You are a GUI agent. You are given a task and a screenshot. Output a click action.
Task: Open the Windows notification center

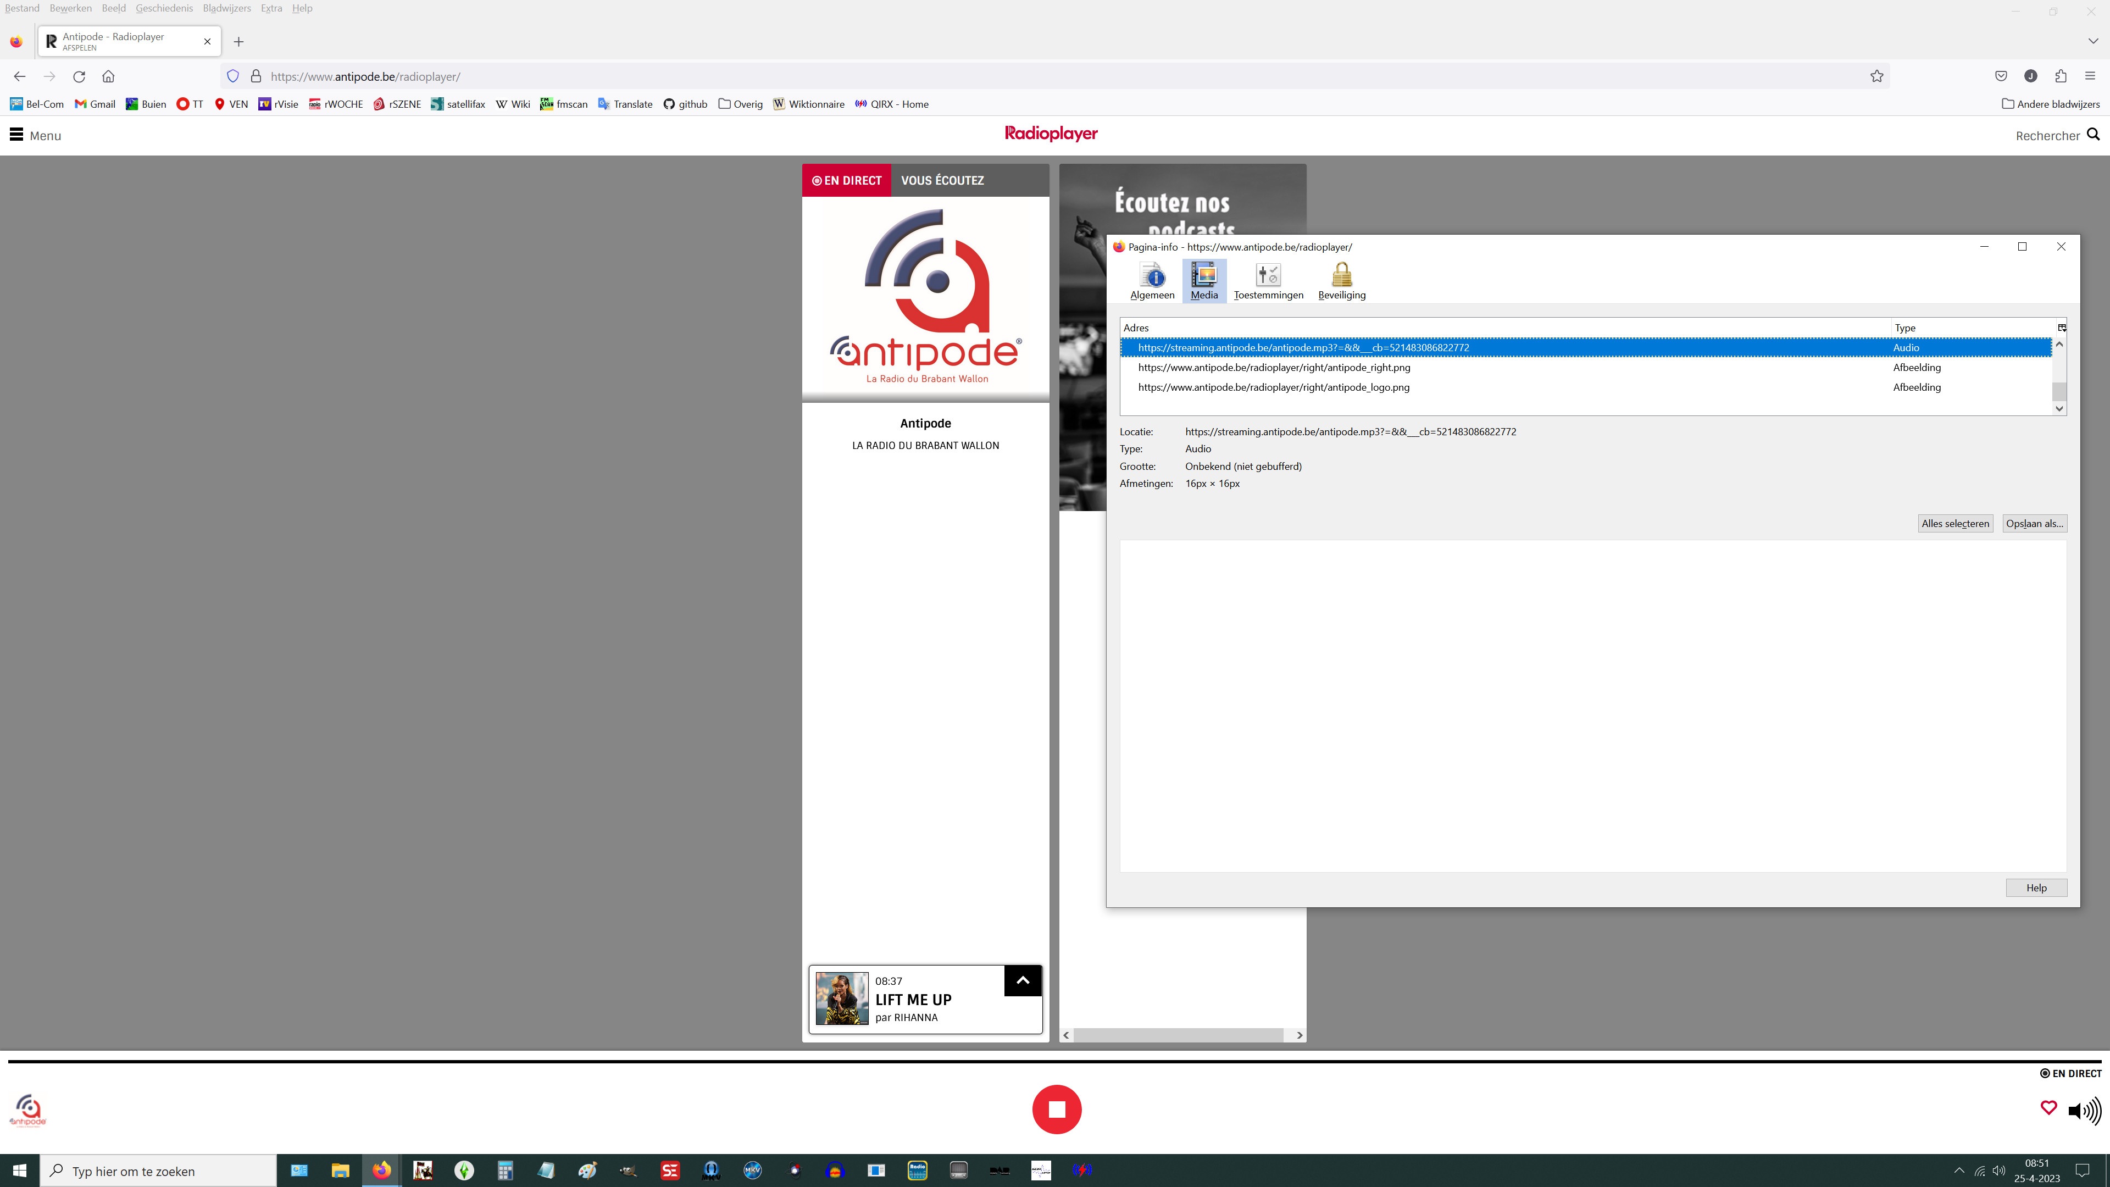pyautogui.click(x=2082, y=1171)
